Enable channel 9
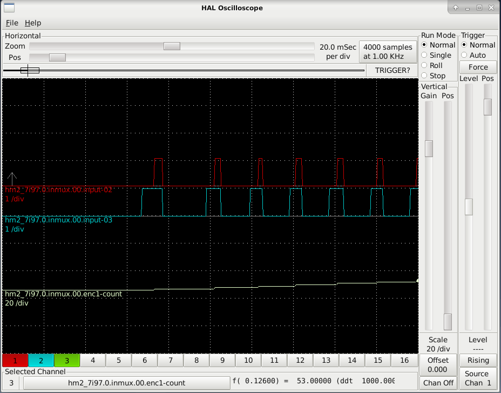The height and width of the screenshot is (393, 501). pyautogui.click(x=222, y=361)
